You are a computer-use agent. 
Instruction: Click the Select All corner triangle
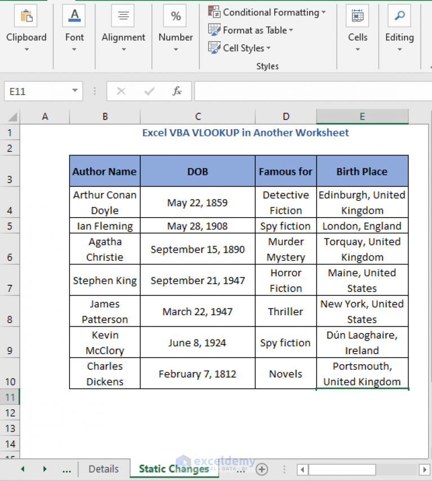[x=12, y=117]
